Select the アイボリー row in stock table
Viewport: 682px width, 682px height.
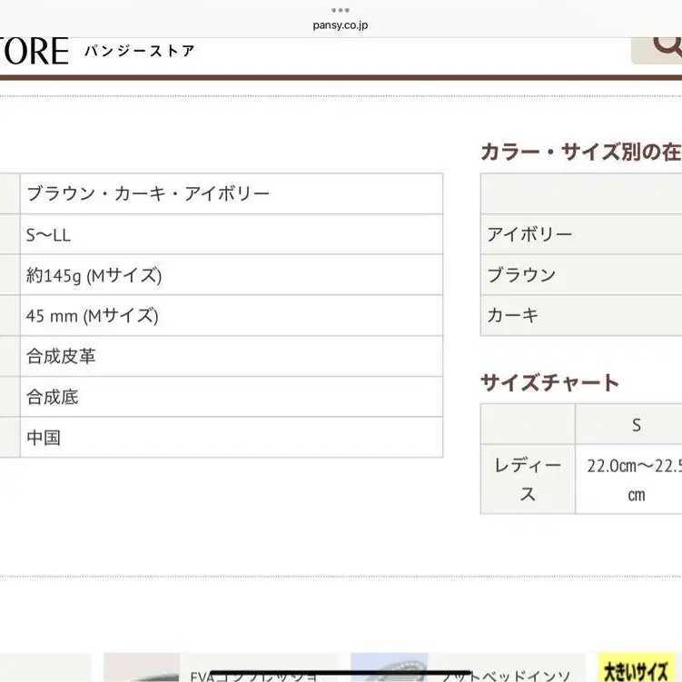tap(581, 234)
